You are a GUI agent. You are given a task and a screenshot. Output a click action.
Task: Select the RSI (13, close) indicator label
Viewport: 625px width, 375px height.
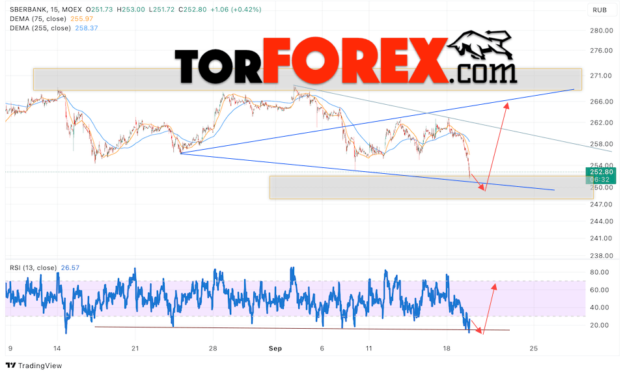click(x=33, y=268)
